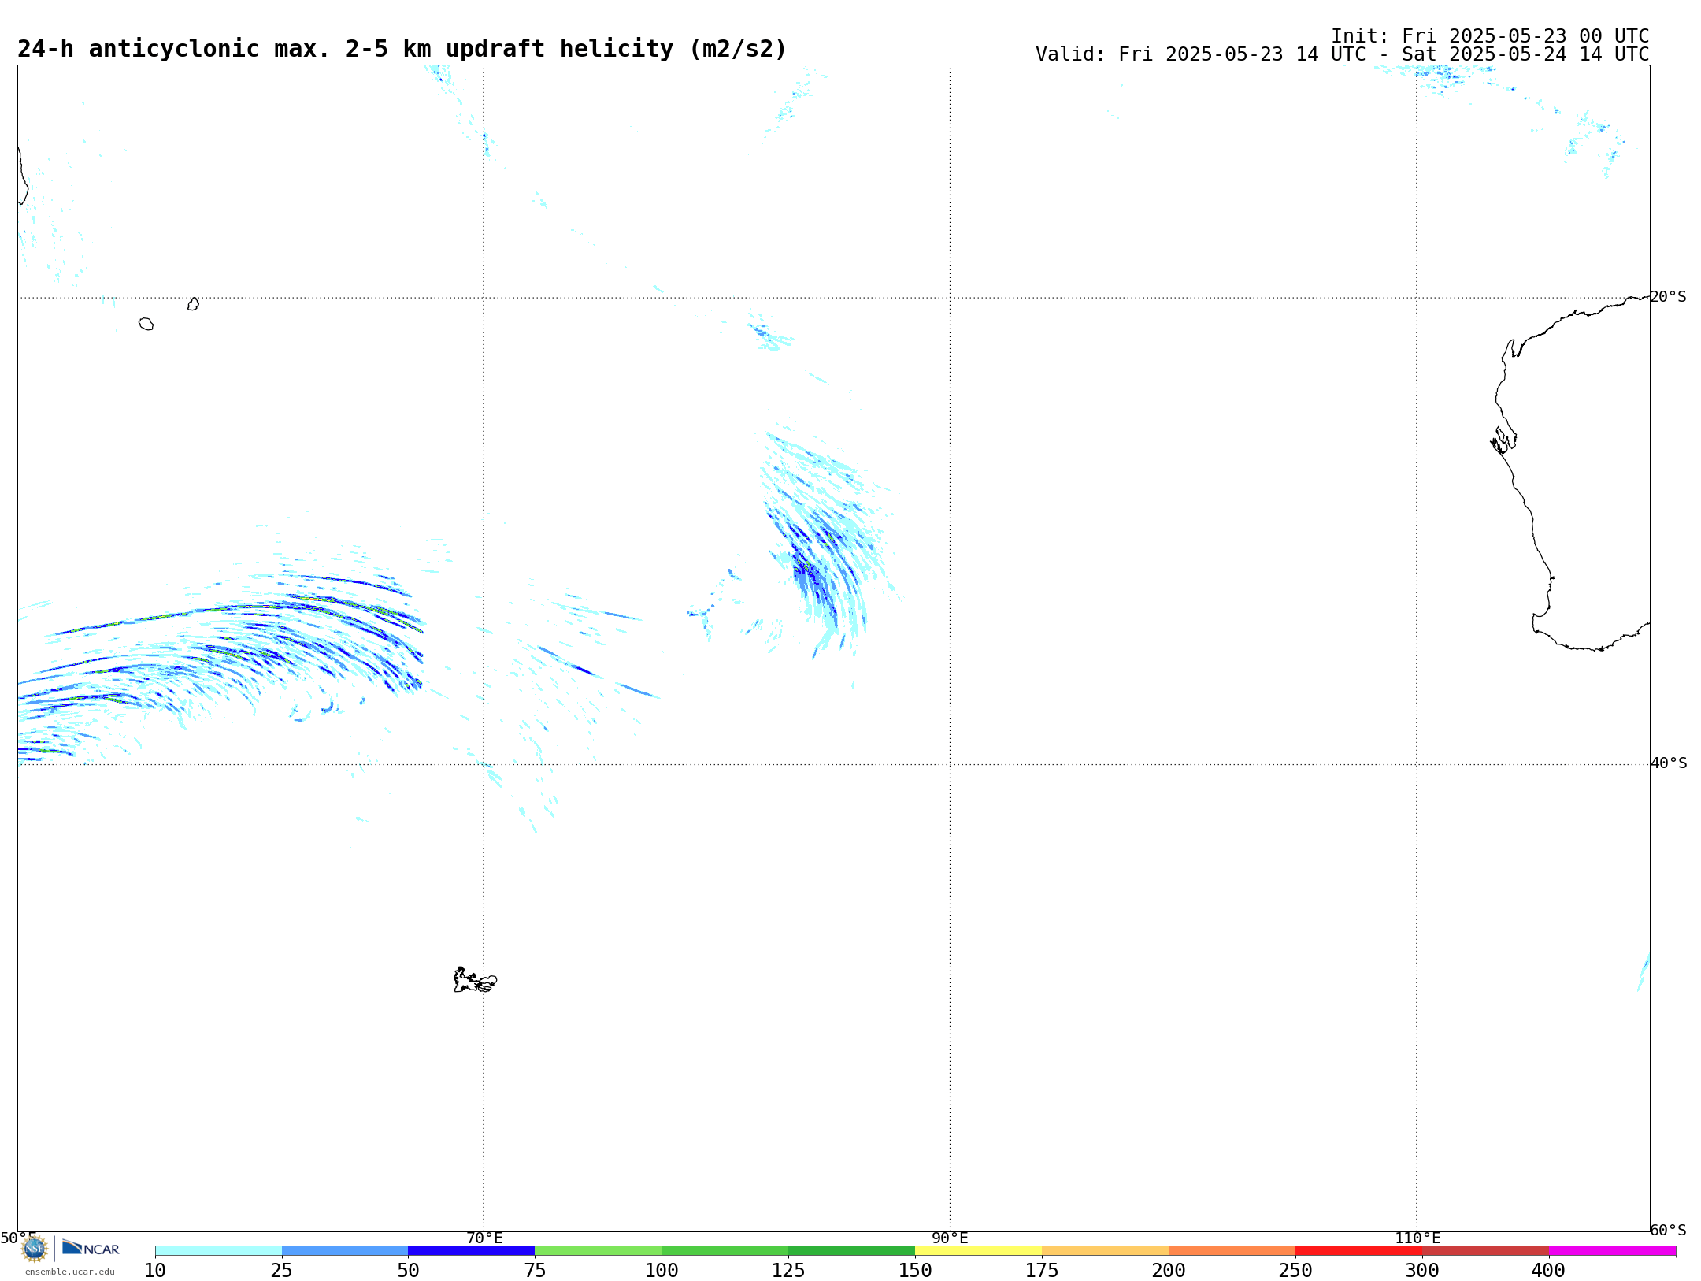The image size is (1701, 1281).
Task: Click the NCAR logo
Action: coord(91,1248)
